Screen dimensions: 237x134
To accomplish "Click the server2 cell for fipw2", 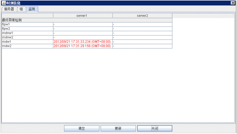I will pyautogui.click(x=142, y=29).
